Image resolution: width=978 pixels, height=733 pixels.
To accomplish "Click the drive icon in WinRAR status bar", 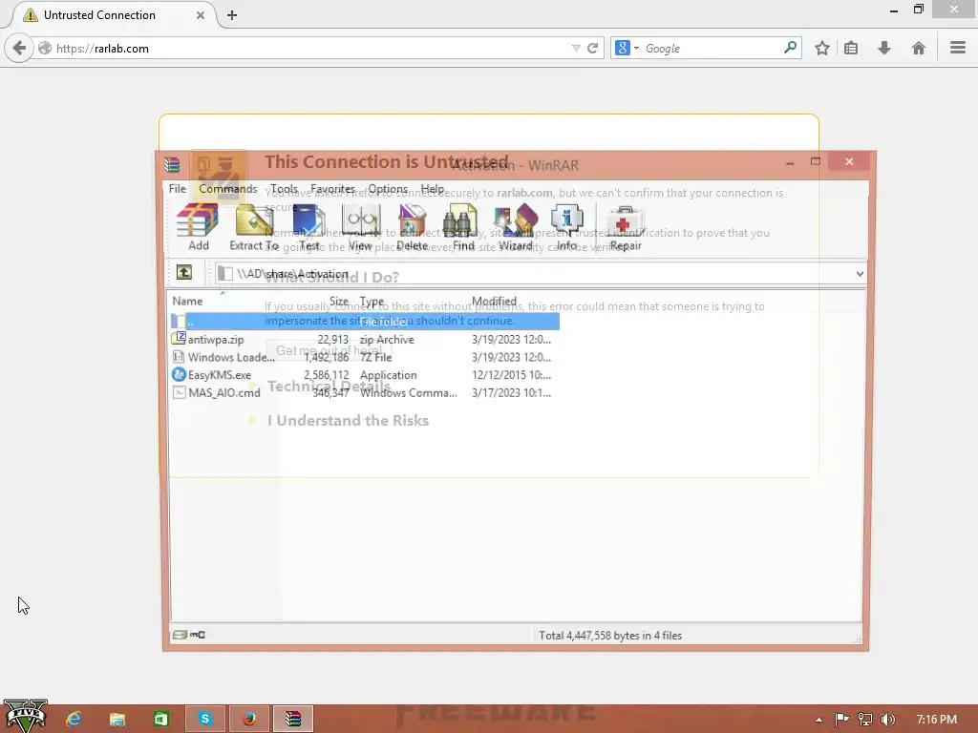I will click(180, 635).
